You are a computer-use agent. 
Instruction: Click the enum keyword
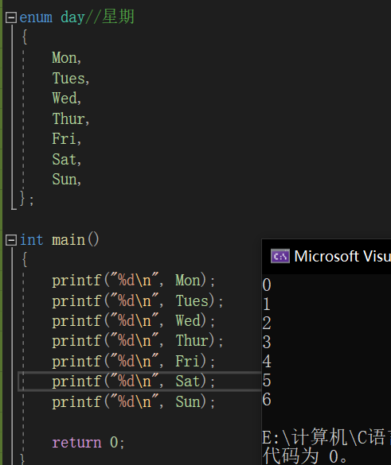click(36, 17)
